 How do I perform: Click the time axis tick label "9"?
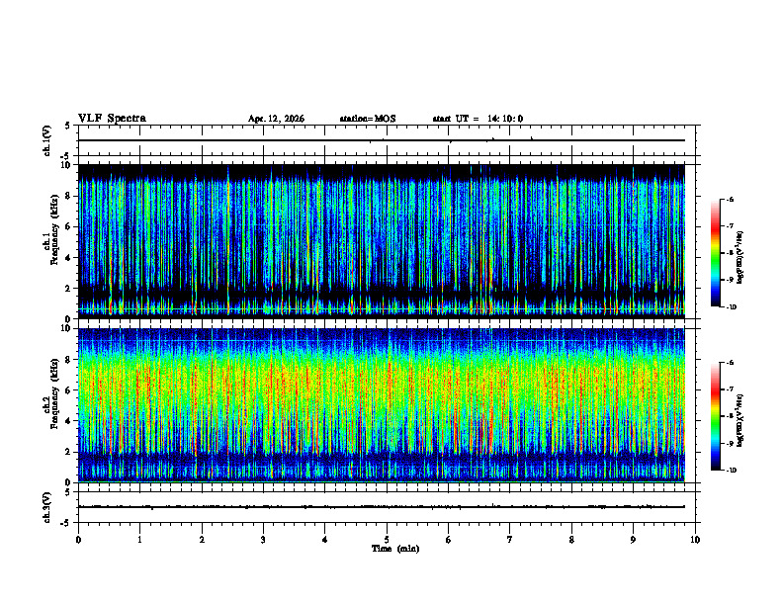click(x=633, y=540)
